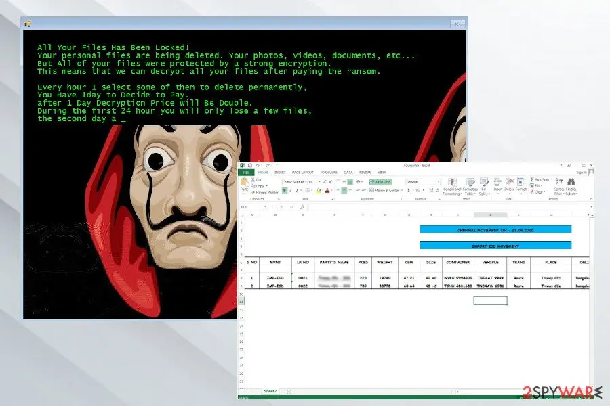Image resolution: width=610 pixels, height=406 pixels.
Task: Click the red Font Color swatch
Action: pyautogui.click(x=327, y=190)
